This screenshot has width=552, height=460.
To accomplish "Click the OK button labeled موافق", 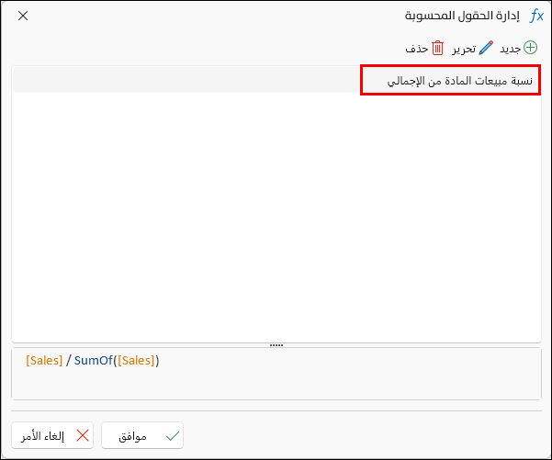I will 142,436.
